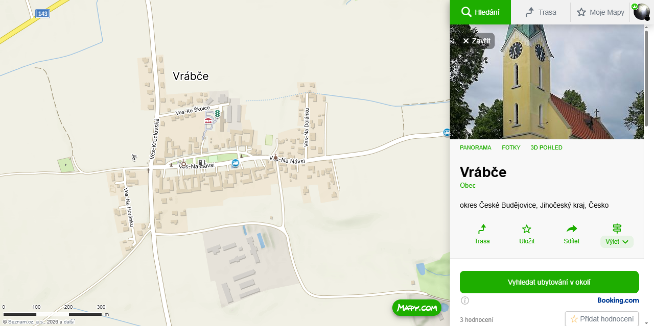654x326 pixels.
Task: Open the Hledání search tab
Action: coord(480,12)
